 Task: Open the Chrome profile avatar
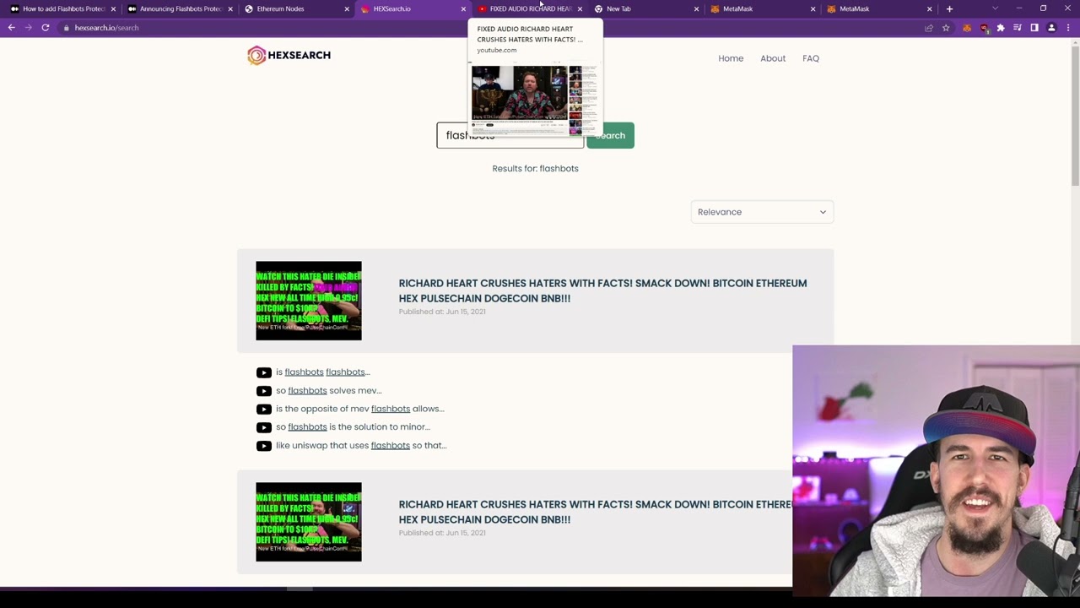pyautogui.click(x=1051, y=28)
